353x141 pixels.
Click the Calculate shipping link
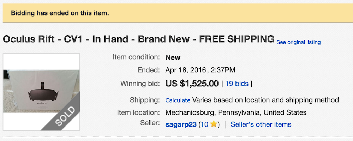point(178,100)
